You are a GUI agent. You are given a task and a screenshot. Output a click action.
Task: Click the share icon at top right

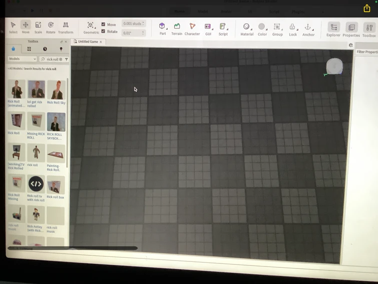[x=366, y=8]
